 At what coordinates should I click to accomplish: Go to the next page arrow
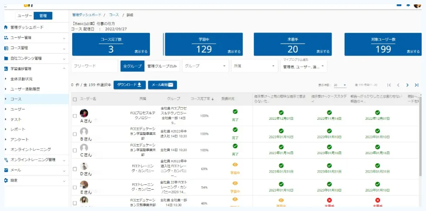pyautogui.click(x=407, y=85)
